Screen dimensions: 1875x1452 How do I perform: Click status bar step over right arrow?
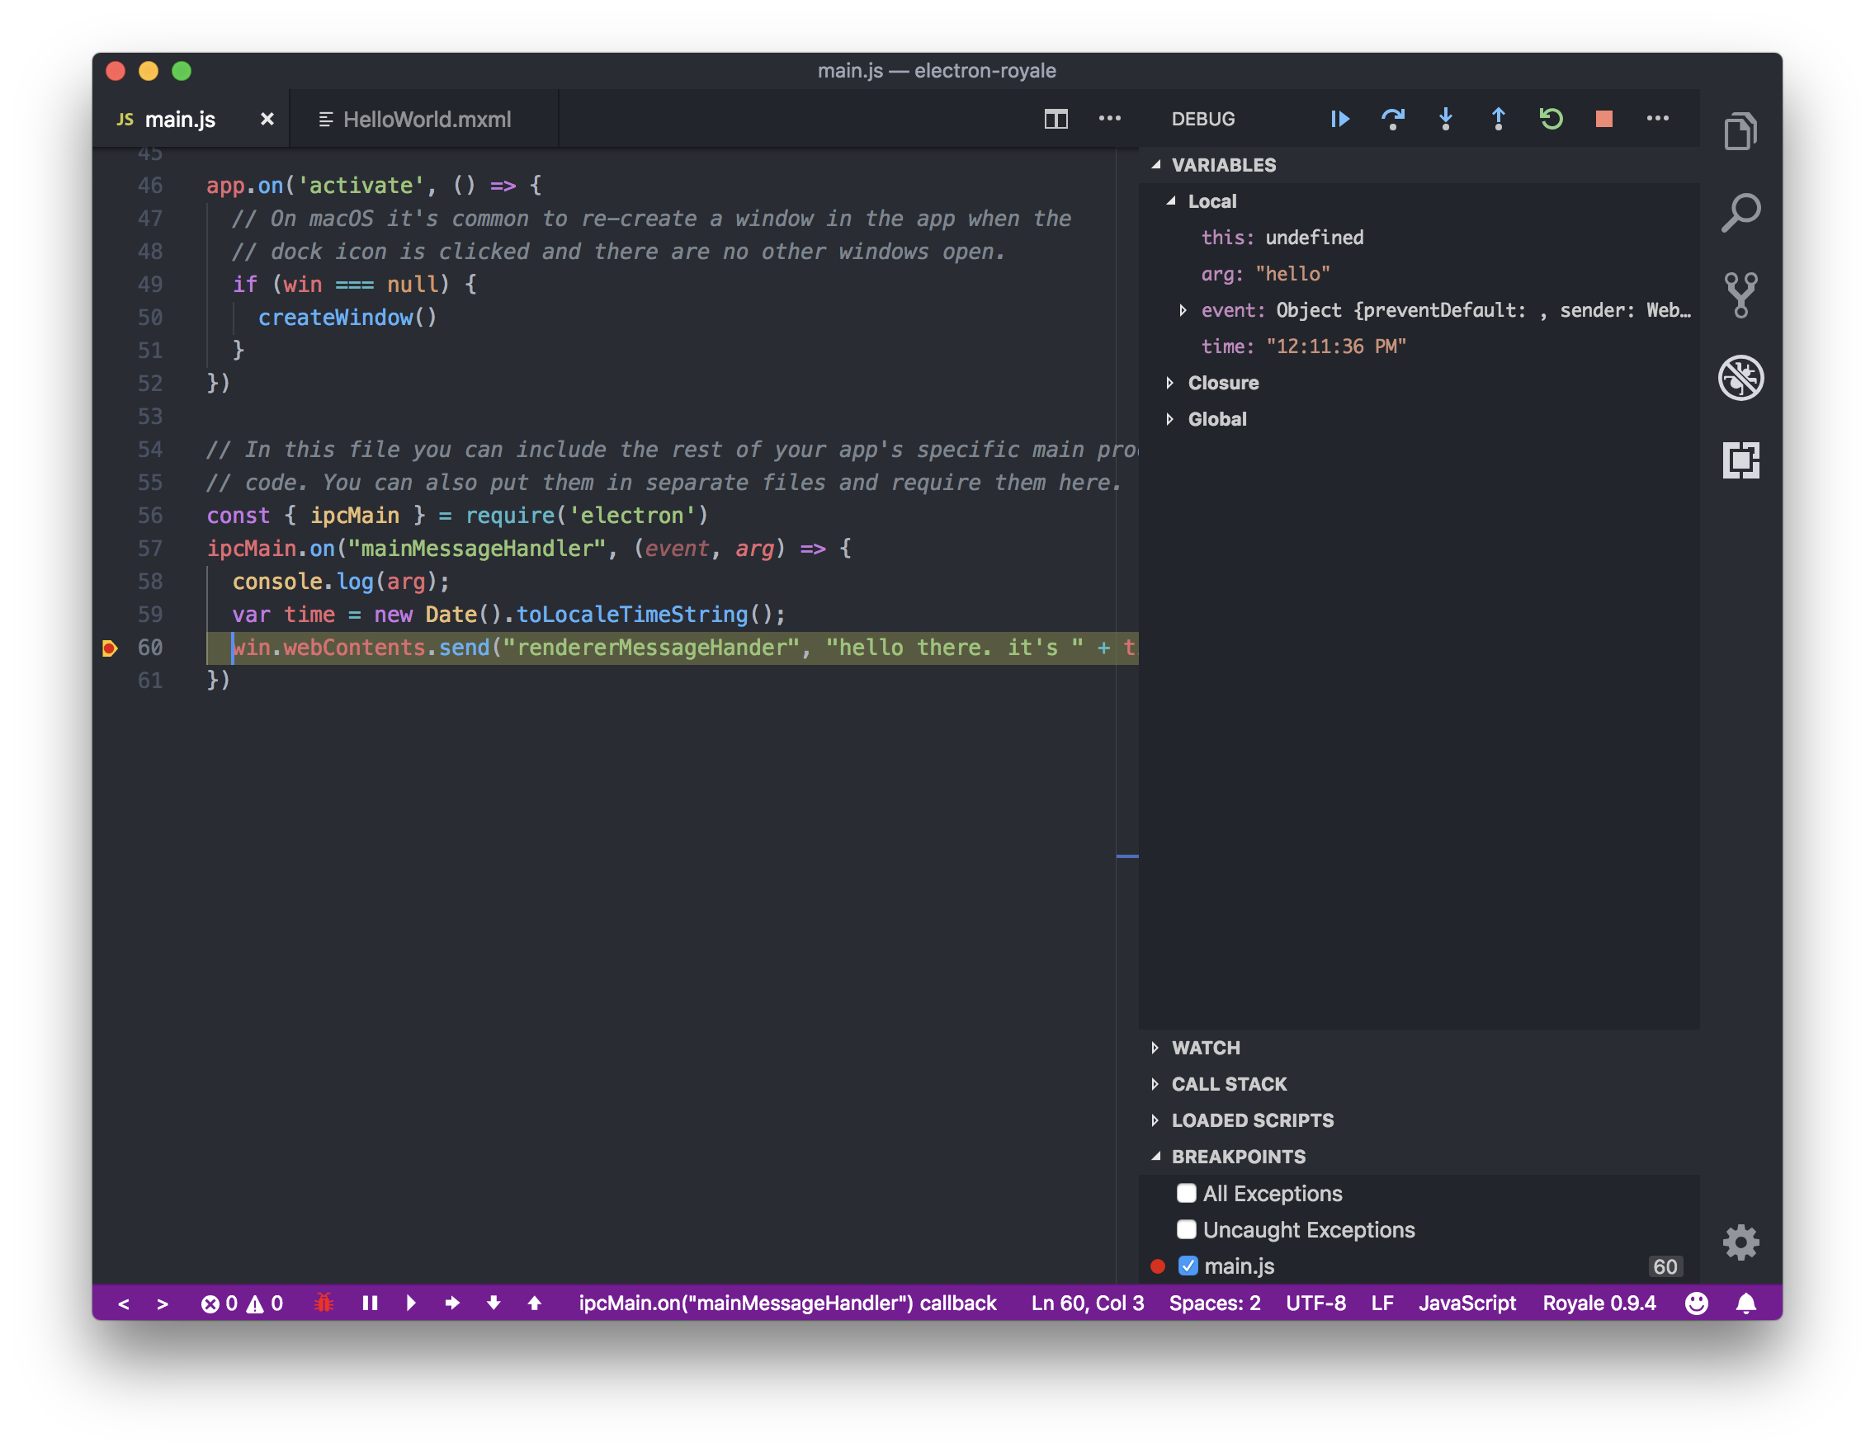pyautogui.click(x=452, y=1303)
